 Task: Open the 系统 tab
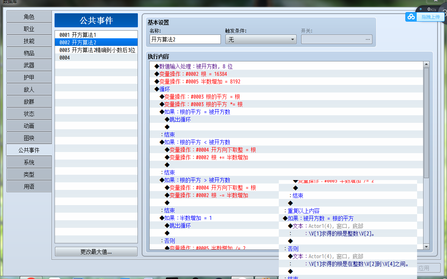pyautogui.click(x=29, y=162)
